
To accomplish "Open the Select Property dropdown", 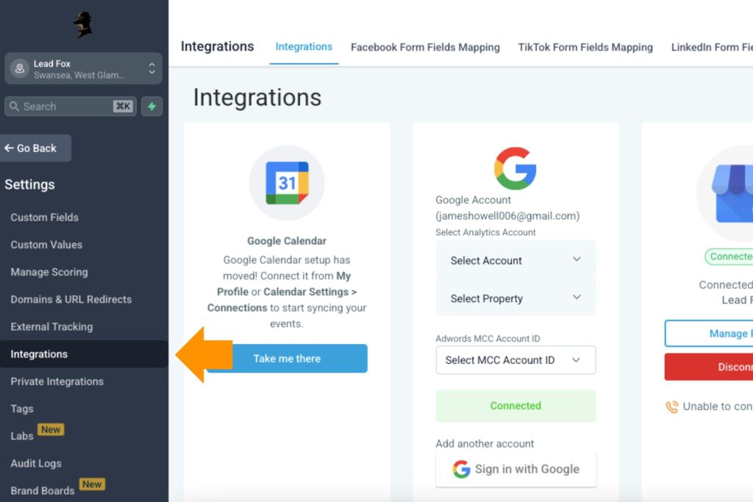I will click(x=515, y=298).
